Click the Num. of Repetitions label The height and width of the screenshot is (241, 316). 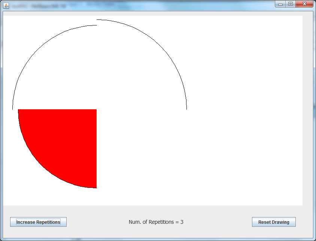pyautogui.click(x=156, y=222)
